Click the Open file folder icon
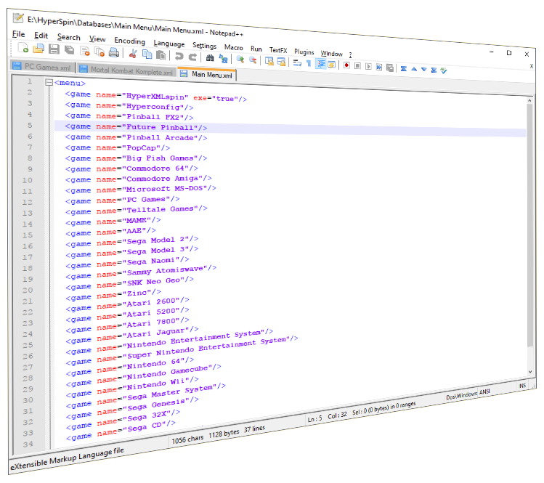The height and width of the screenshot is (483, 544). pyautogui.click(x=38, y=49)
